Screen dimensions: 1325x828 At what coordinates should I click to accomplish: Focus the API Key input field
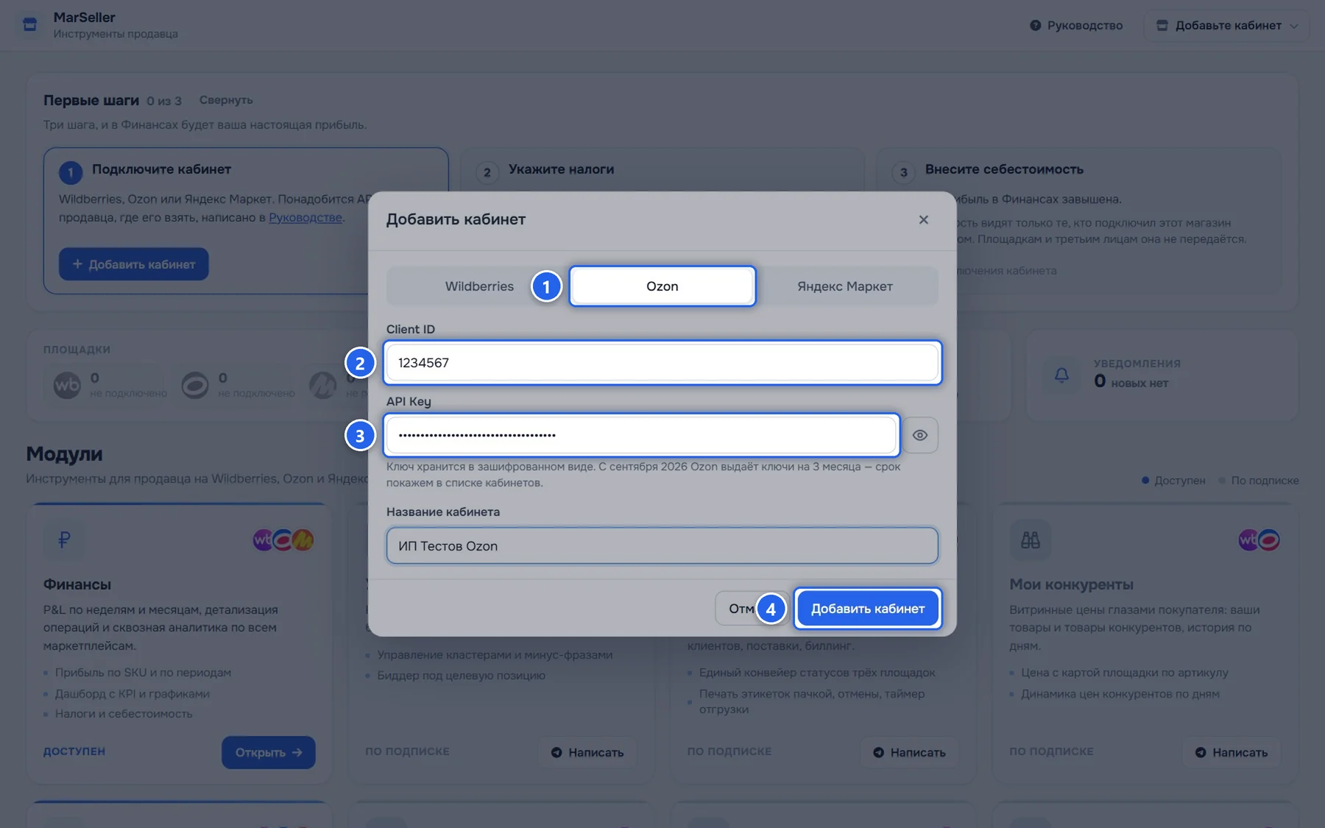(641, 434)
